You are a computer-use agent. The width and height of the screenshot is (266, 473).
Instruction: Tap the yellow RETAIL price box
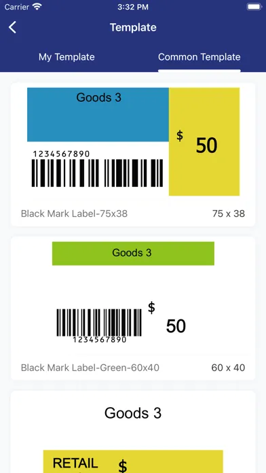133,461
